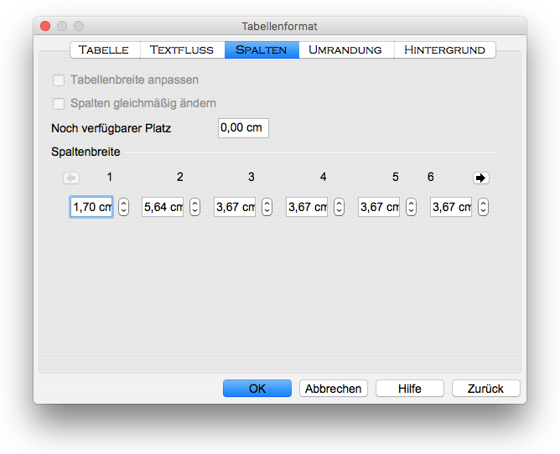Click the column 4 width field
Viewport: 560px width, 454px height.
click(x=307, y=207)
